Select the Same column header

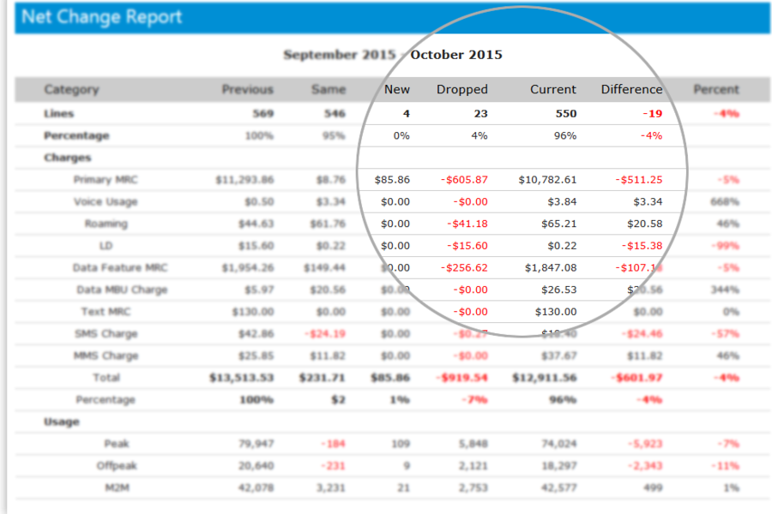329,89
